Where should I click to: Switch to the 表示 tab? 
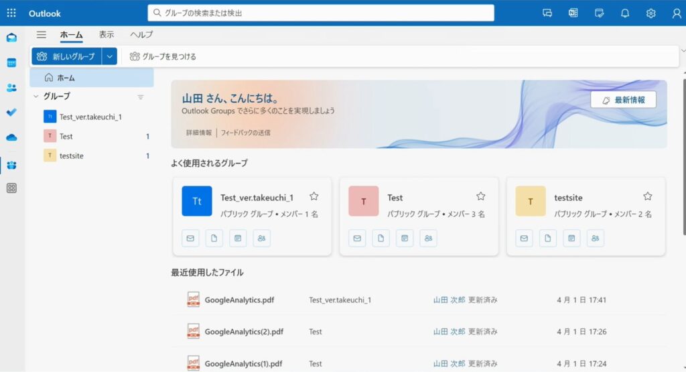(x=107, y=35)
